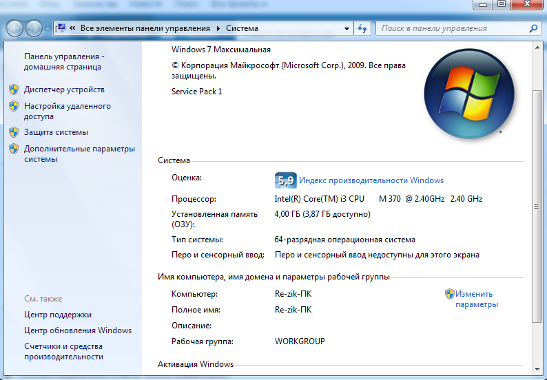This screenshot has width=547, height=380.
Task: Expand breadcrumb arrow before 'Система'
Action: 218,29
